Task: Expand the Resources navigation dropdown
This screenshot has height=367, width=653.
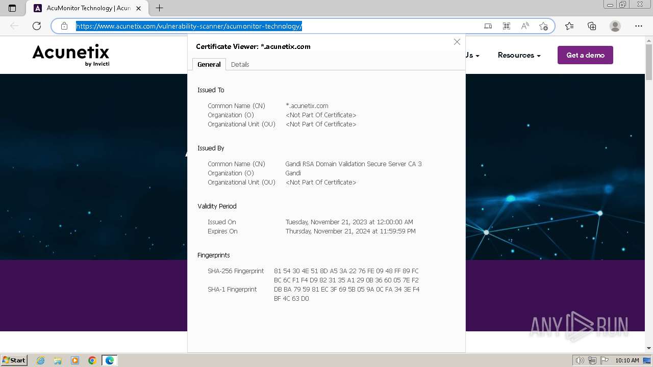Action: (x=519, y=55)
